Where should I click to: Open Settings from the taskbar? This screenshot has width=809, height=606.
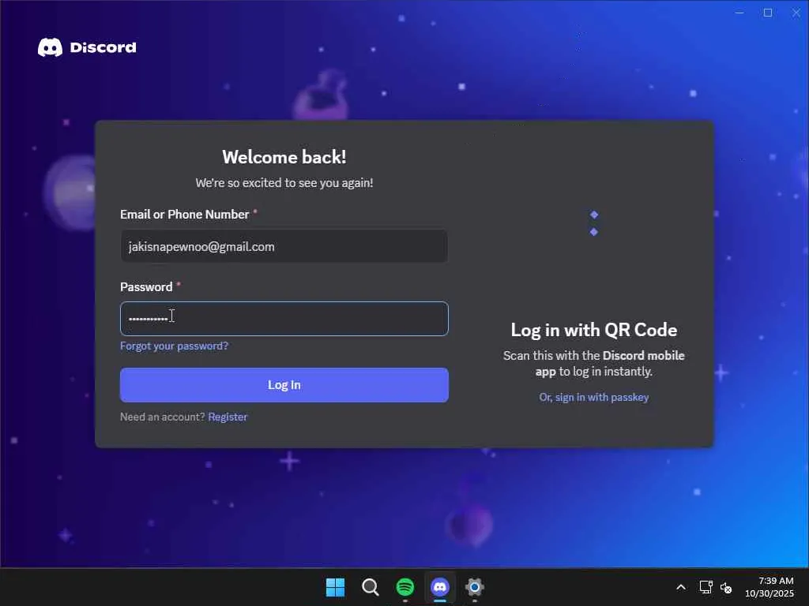pos(474,587)
